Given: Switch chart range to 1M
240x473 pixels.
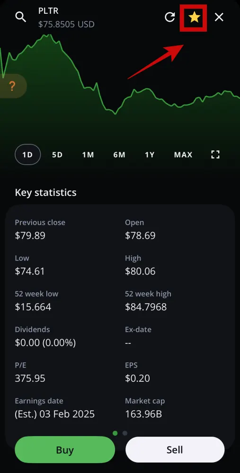Looking at the screenshot, I should click(88, 155).
